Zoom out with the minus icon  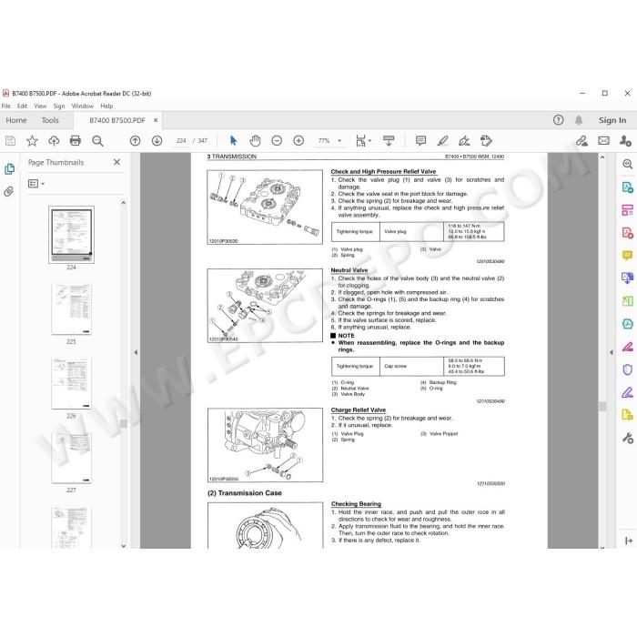277,141
